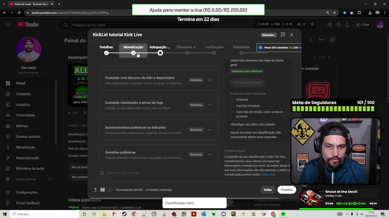Click the 'Enviar classificação' button
The height and width of the screenshot is (218, 389).
248,82
